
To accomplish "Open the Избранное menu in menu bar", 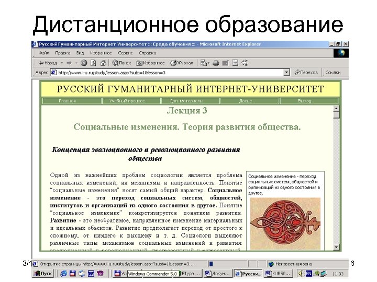I will pyautogui.click(x=101, y=53).
